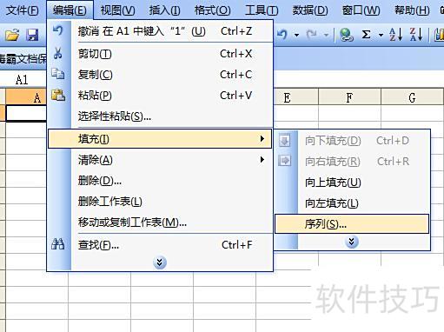444x332 pixels.
Task: Open the 文件(F) menu
Action: (x=22, y=10)
